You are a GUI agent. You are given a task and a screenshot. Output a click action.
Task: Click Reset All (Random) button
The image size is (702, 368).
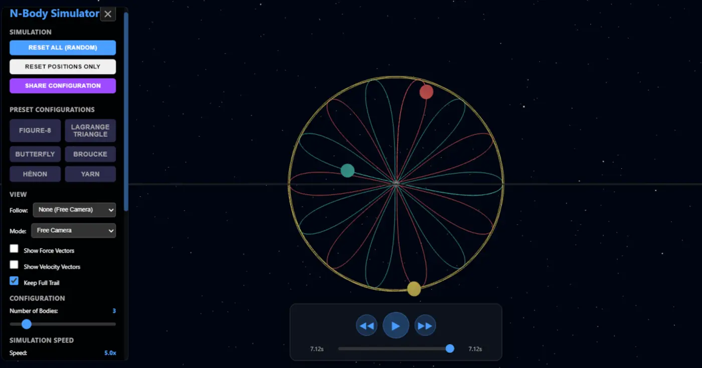click(x=62, y=47)
